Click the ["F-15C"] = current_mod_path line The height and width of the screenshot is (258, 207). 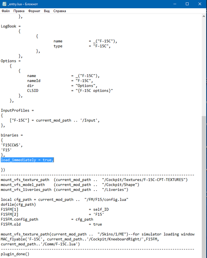[55, 120]
